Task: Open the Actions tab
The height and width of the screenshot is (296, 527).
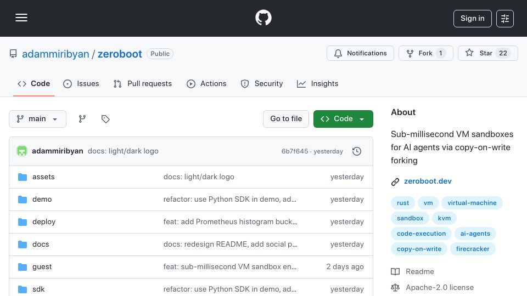Action: pos(206,83)
